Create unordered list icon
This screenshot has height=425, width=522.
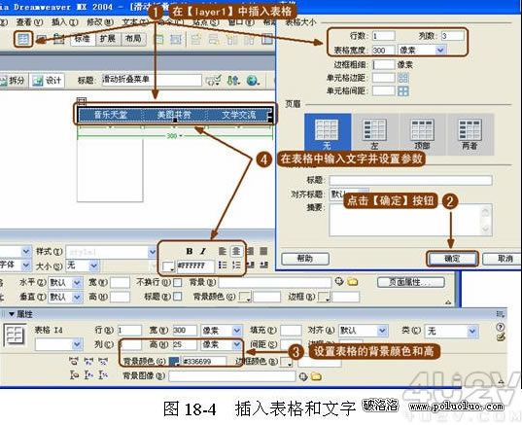223,266
